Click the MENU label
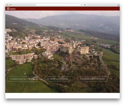Viewport: 125px width, 106px height. point(13,9)
